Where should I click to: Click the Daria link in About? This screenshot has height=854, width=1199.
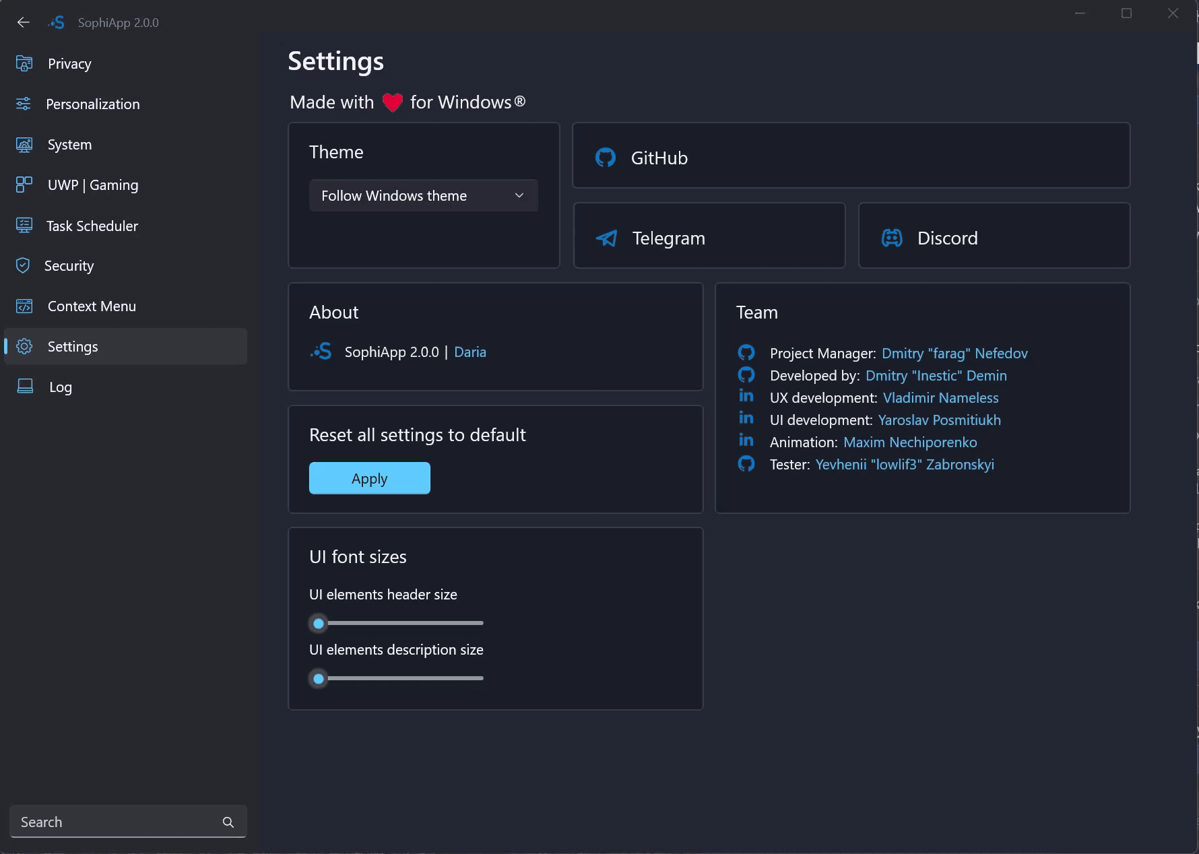469,352
